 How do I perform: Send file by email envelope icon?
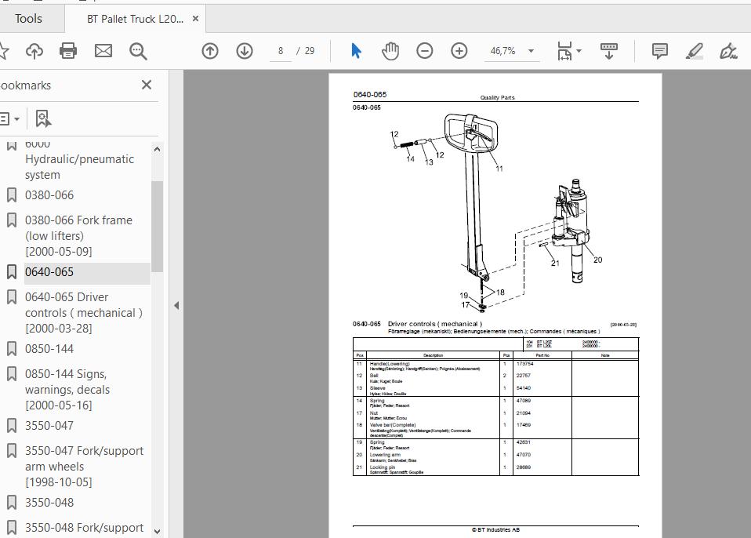click(103, 51)
